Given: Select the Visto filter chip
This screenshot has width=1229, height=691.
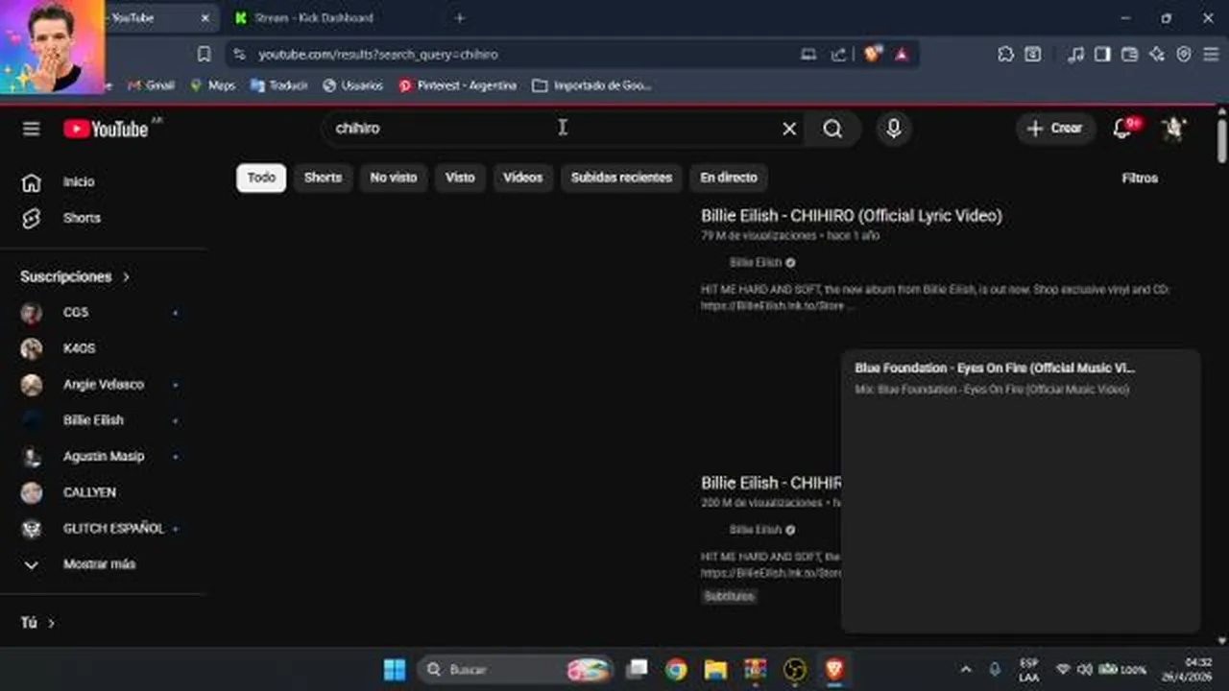Looking at the screenshot, I should click(x=460, y=178).
